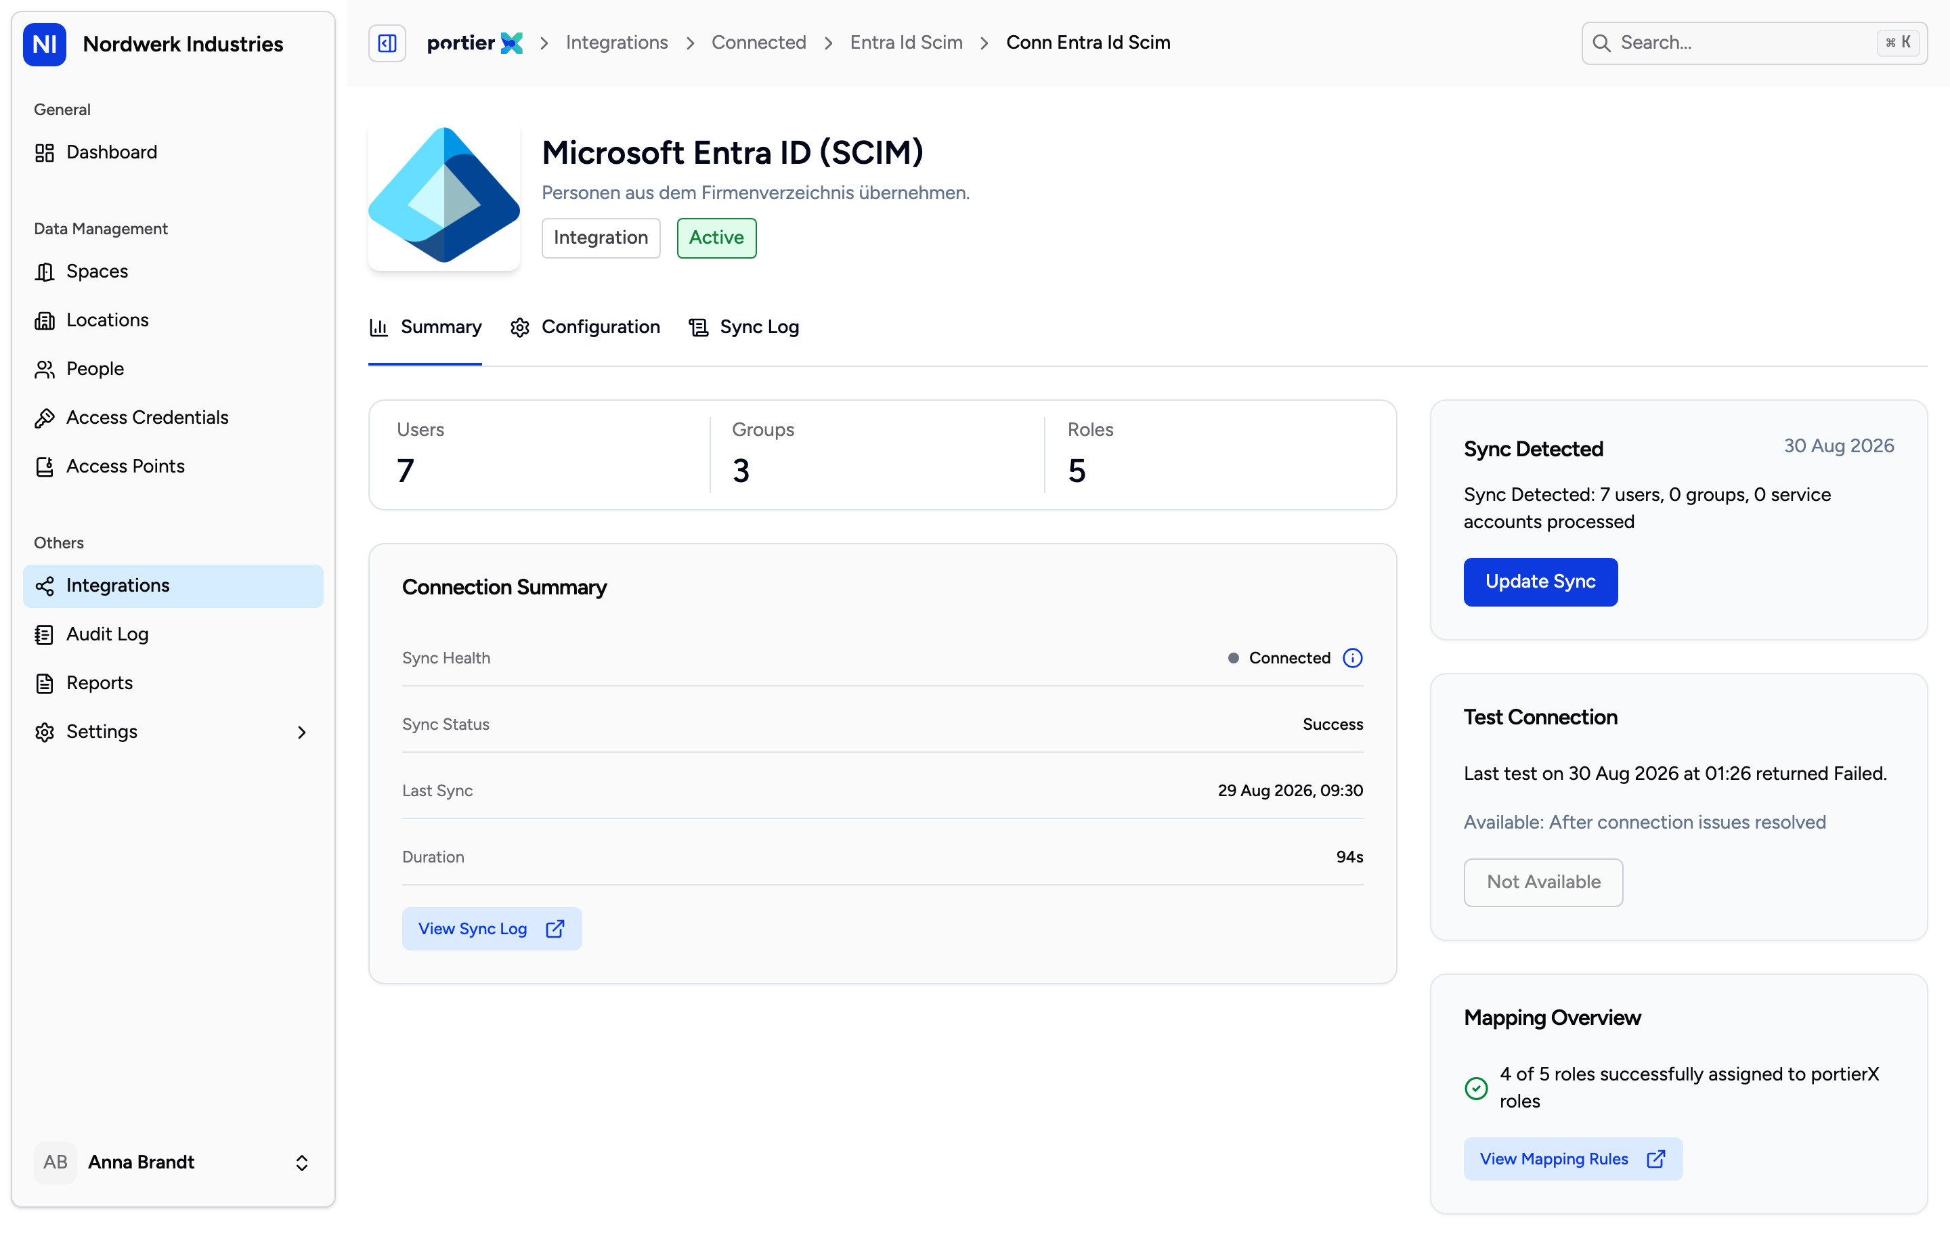The image size is (1950, 1247).
Task: Click the Users count 7
Action: tap(406, 471)
